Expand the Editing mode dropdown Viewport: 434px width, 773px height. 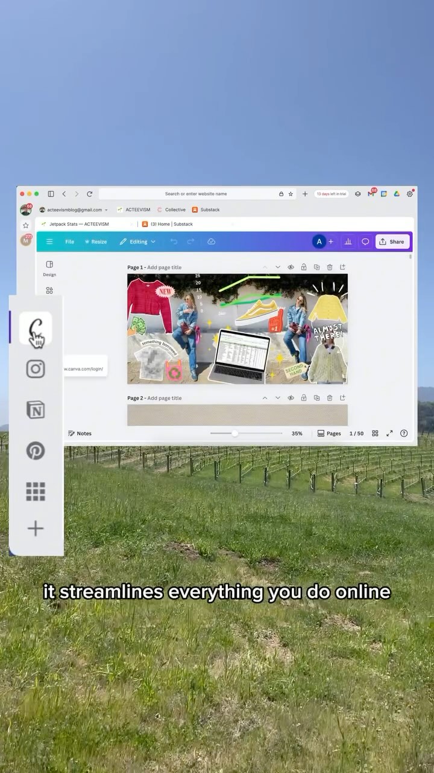[137, 242]
